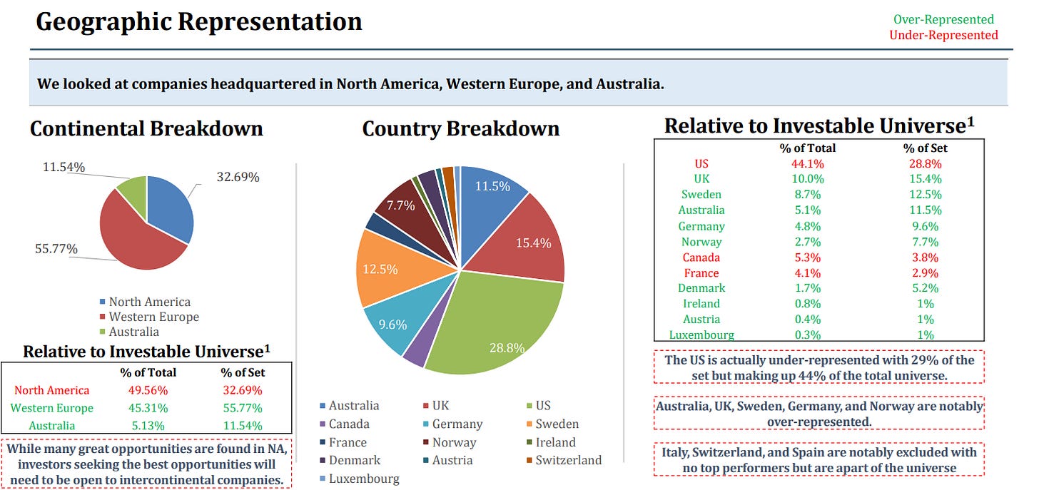The height and width of the screenshot is (490, 1039).
Task: Click the US legend color swatch
Action: [x=529, y=406]
